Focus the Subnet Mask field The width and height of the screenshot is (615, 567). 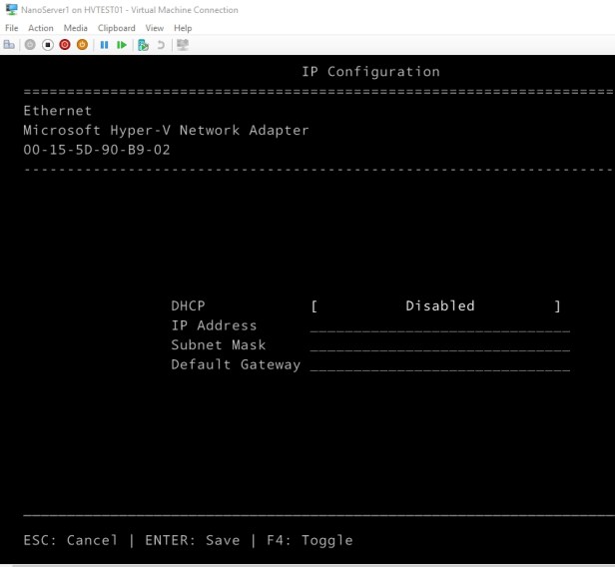pos(439,346)
